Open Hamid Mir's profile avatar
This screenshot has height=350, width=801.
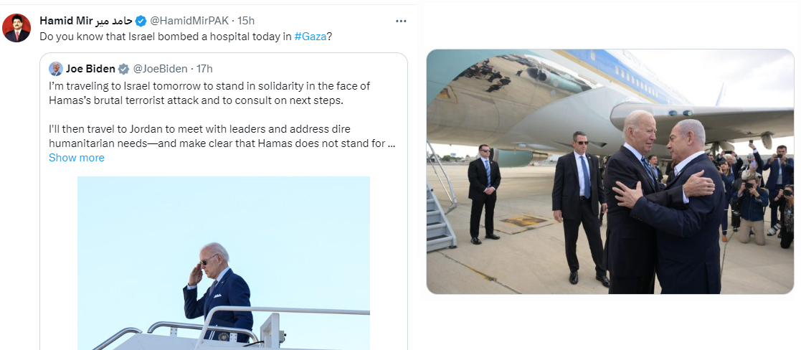(x=16, y=28)
